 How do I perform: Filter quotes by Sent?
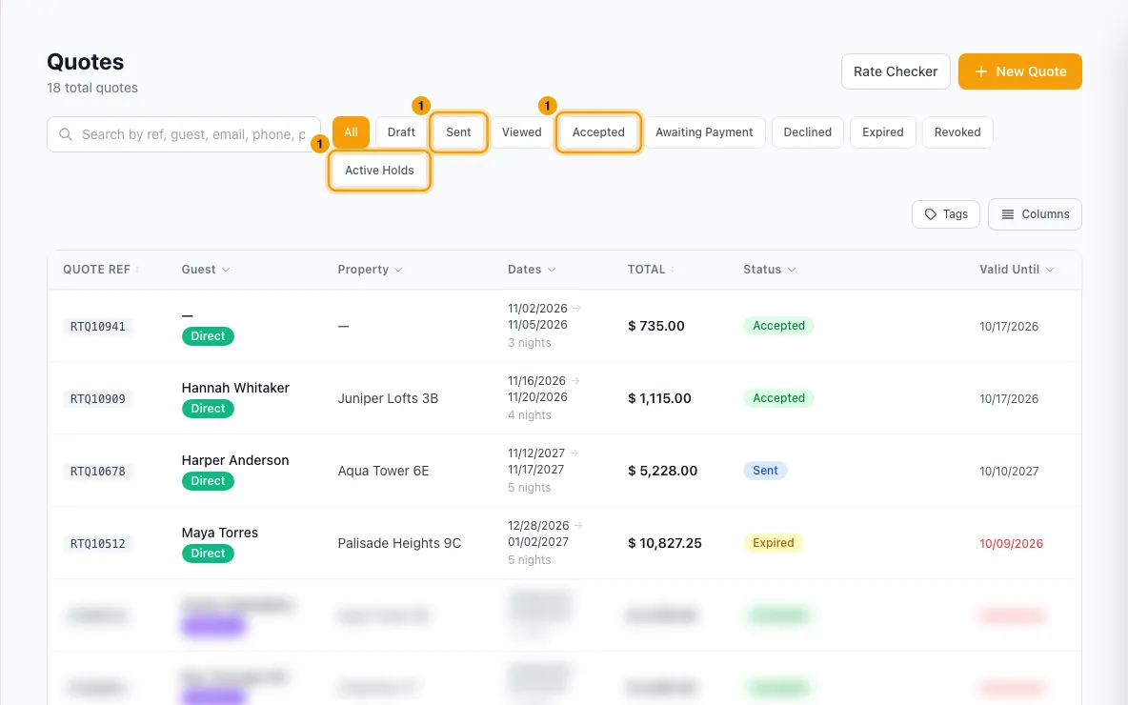pos(459,132)
